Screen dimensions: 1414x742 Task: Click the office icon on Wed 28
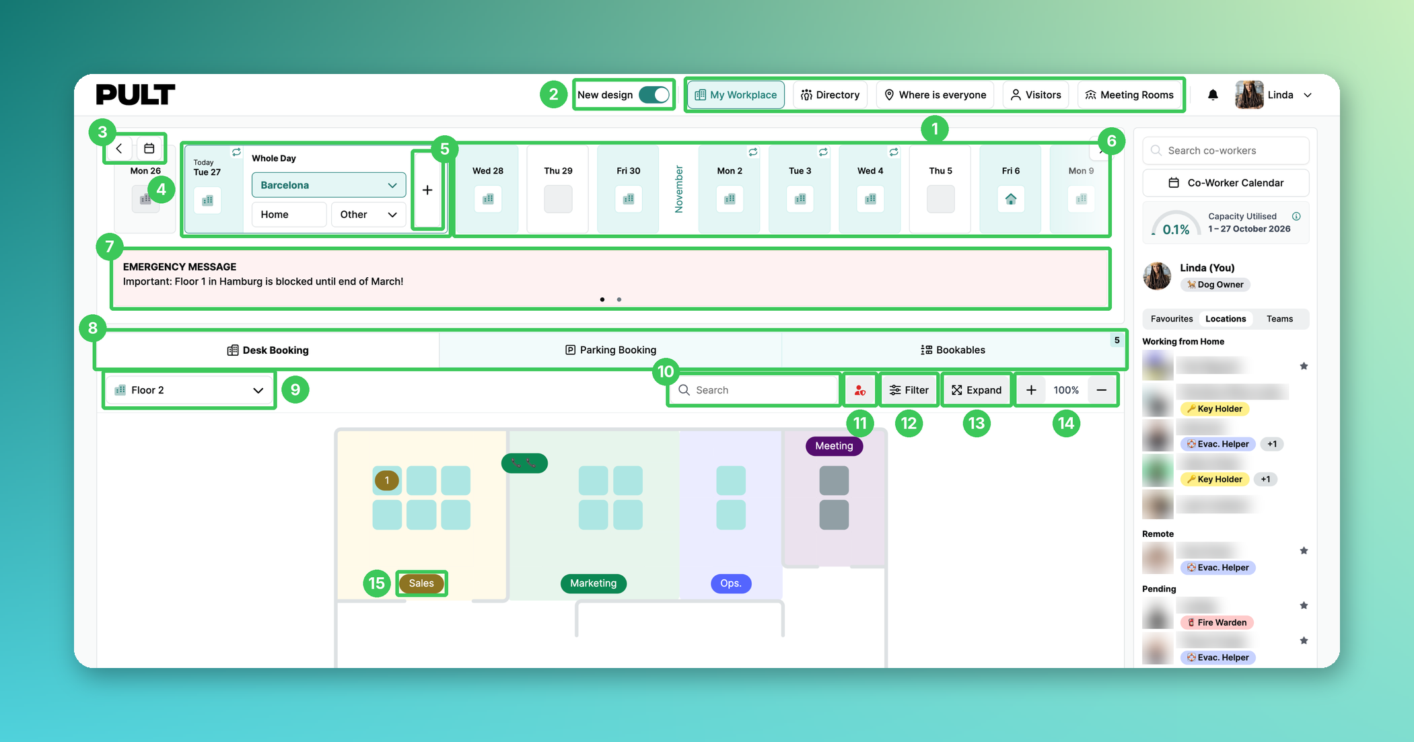tap(488, 199)
